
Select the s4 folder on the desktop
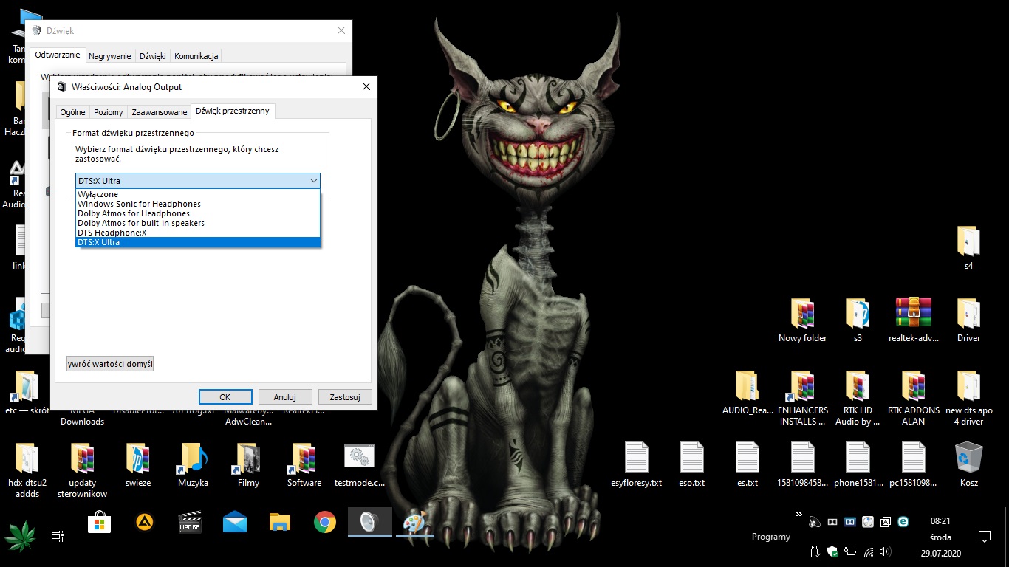click(x=968, y=248)
